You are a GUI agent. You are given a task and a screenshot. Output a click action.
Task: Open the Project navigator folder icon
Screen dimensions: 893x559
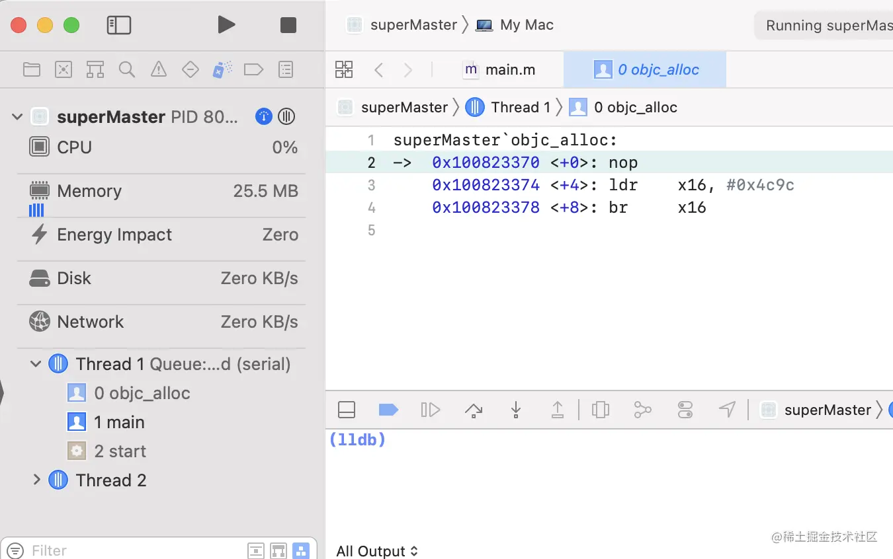tap(31, 69)
